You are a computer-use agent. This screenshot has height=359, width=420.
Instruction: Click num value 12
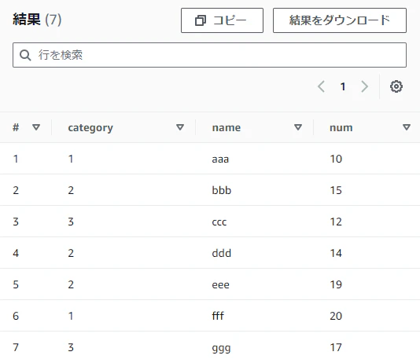(x=336, y=222)
